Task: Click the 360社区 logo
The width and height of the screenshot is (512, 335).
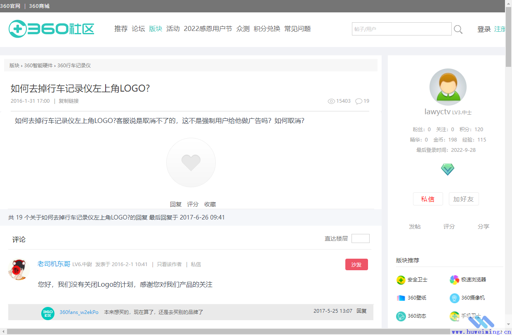Action: pos(52,29)
